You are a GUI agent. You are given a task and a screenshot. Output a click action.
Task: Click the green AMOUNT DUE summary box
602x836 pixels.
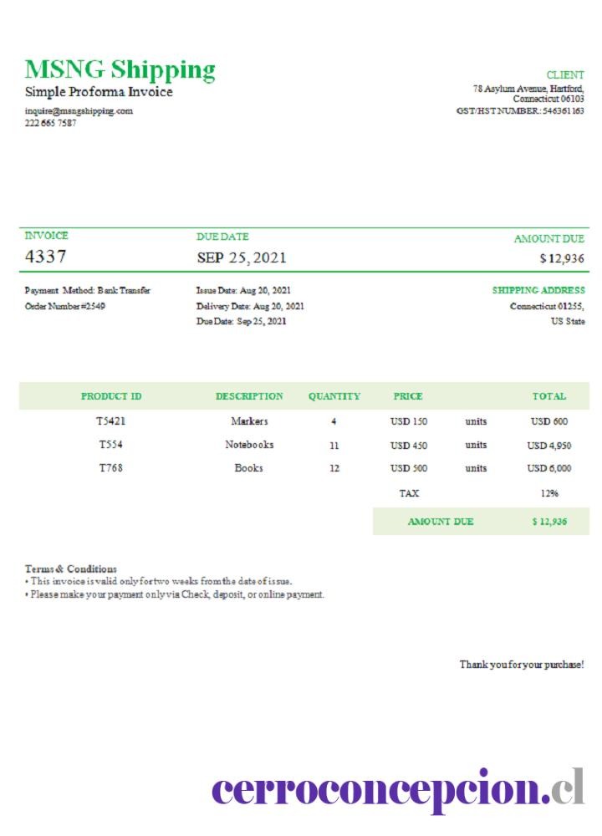click(481, 522)
